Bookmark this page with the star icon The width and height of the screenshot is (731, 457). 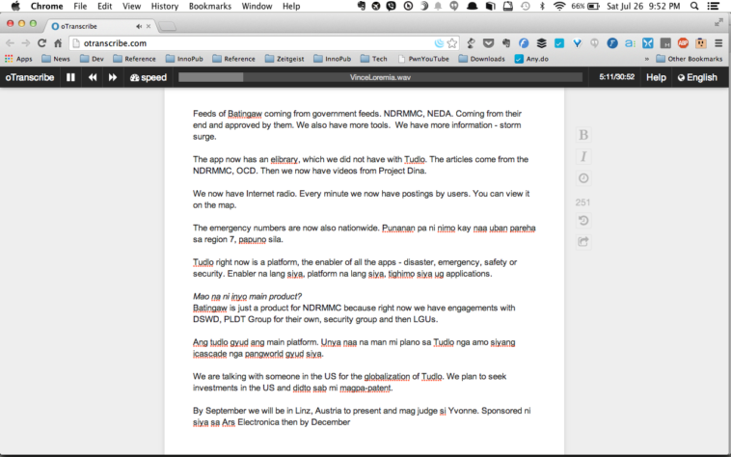[451, 43]
